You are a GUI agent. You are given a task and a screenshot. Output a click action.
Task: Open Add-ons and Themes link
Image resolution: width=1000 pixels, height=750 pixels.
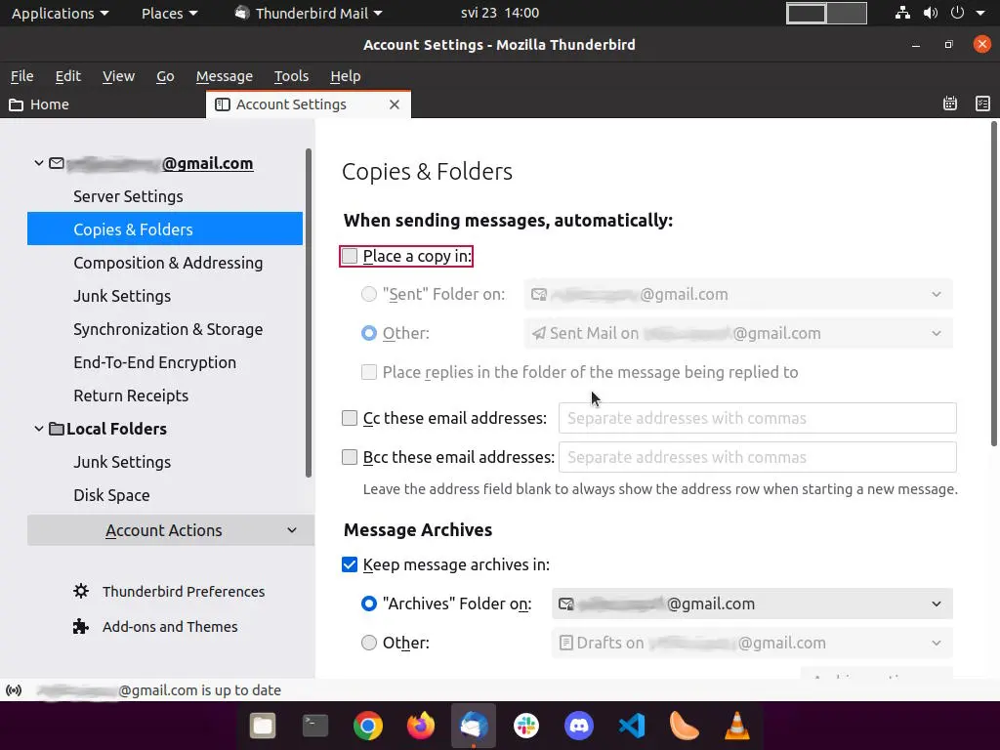(x=170, y=626)
